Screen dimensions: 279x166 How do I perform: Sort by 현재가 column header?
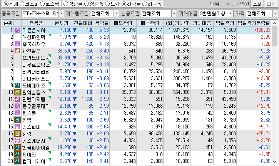(x=62, y=23)
